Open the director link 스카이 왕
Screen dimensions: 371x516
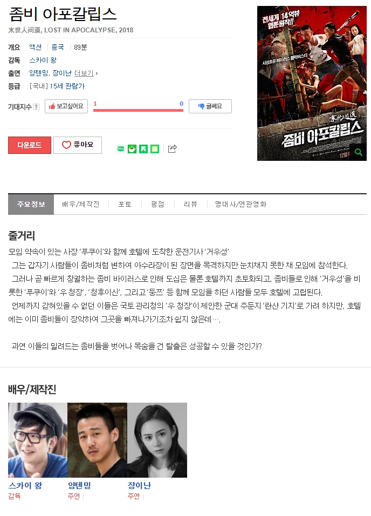point(43,60)
